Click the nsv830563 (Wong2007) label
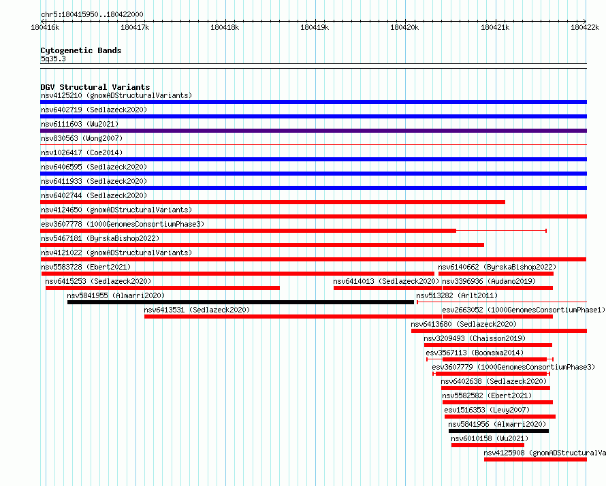This screenshot has width=606, height=486. (x=82, y=138)
